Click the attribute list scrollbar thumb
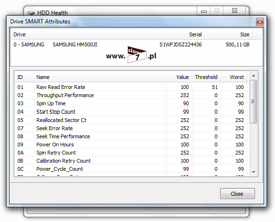Image resolution: width=275 pixels, height=222 pixels. tap(253, 101)
